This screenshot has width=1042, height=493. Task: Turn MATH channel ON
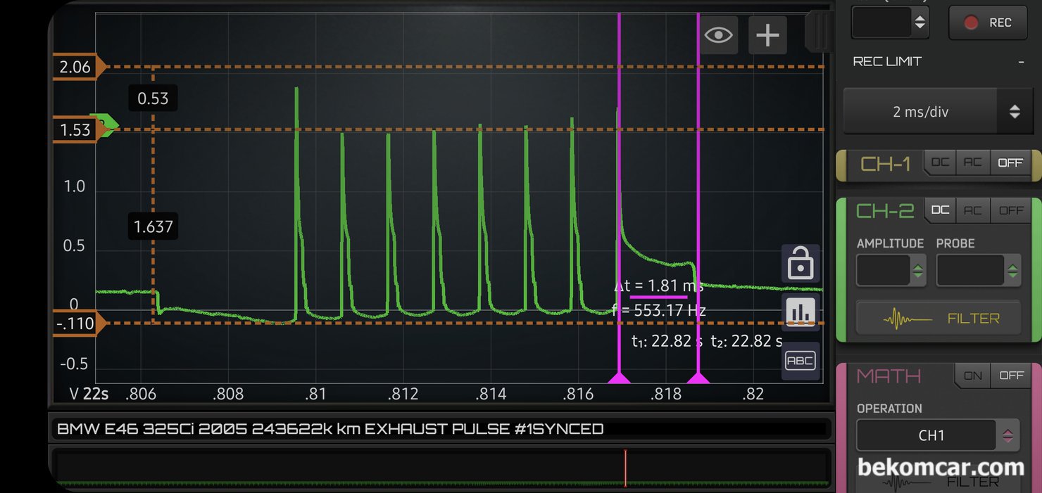pos(972,376)
